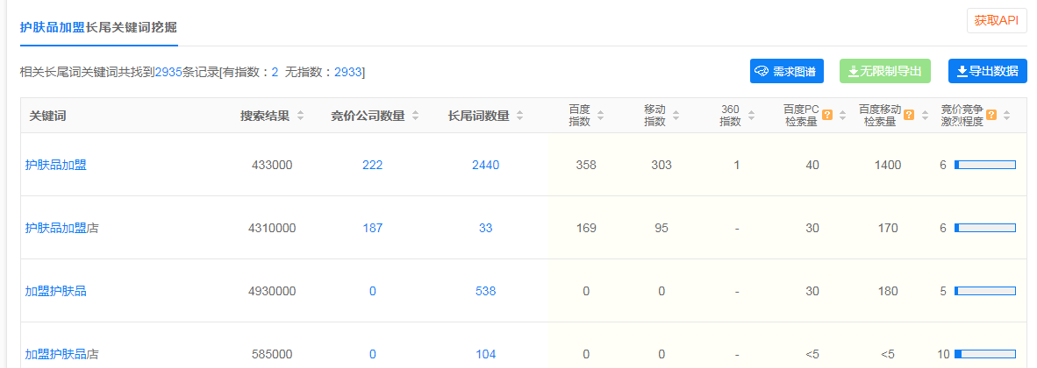
Task: Click competition bar for 护肤品加盟 row
Action: (x=984, y=165)
